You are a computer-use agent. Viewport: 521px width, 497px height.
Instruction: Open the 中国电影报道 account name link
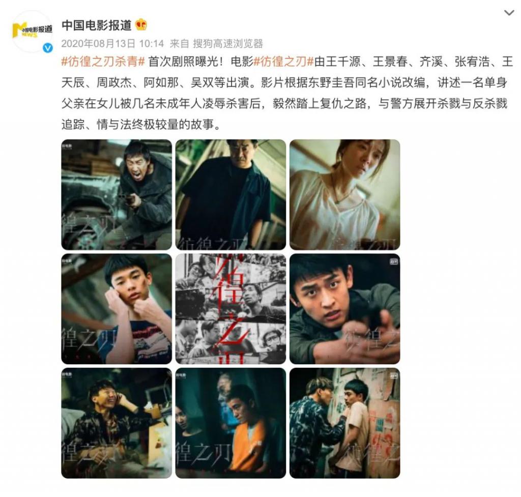(97, 25)
